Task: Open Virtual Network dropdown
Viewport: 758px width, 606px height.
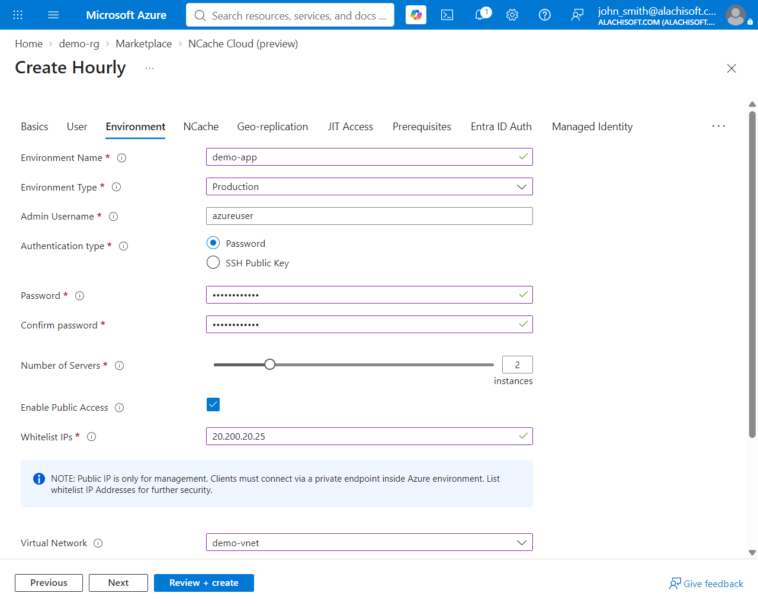Action: pos(370,542)
